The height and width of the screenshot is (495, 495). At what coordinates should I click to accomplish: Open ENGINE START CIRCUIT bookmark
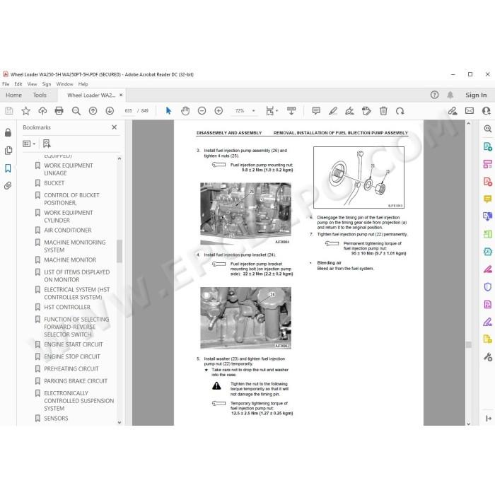pyautogui.click(x=74, y=344)
